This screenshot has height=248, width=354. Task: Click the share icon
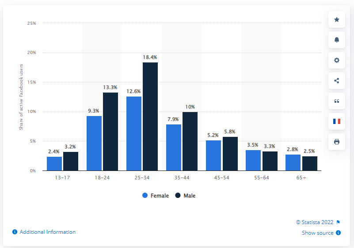pyautogui.click(x=337, y=81)
